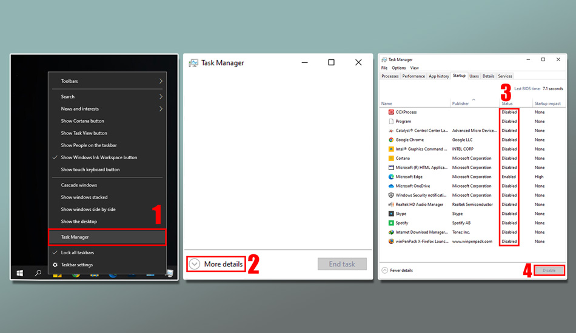Click the taskbar search magnifier icon

pos(38,273)
